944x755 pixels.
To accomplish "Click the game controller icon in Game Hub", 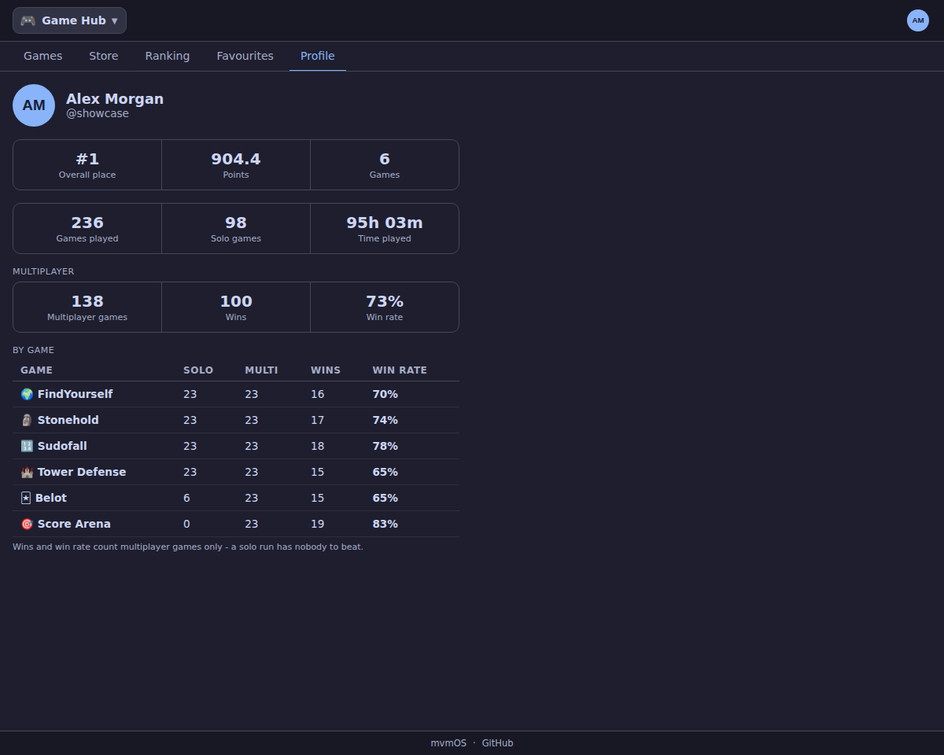I will click(28, 20).
